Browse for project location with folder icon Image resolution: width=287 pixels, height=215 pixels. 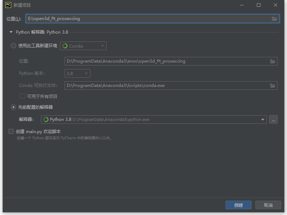(x=274, y=19)
